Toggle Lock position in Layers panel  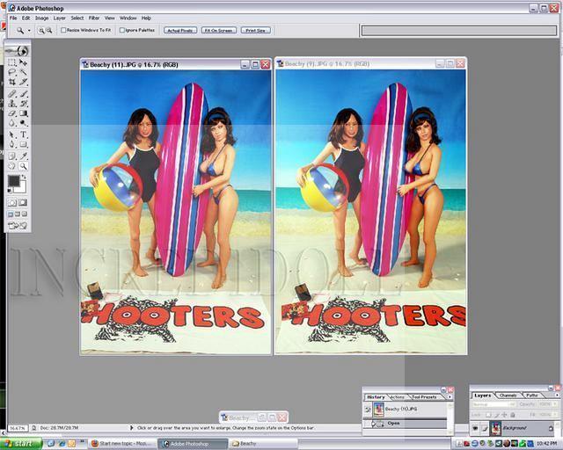(x=504, y=415)
